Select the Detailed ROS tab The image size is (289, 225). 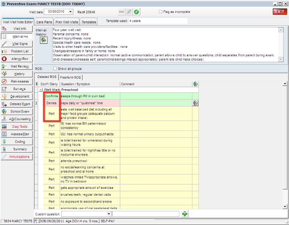[47, 77]
